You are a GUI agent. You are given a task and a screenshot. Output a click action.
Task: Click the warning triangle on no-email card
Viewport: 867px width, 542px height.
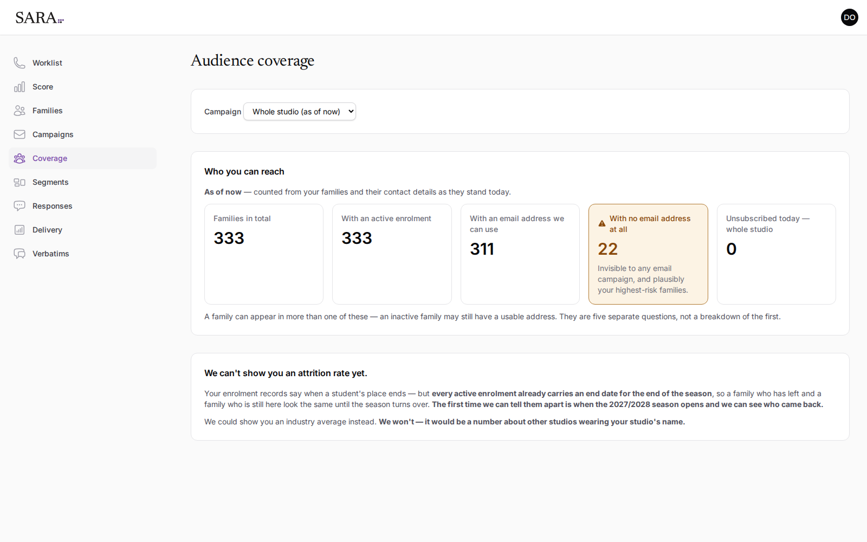602,223
